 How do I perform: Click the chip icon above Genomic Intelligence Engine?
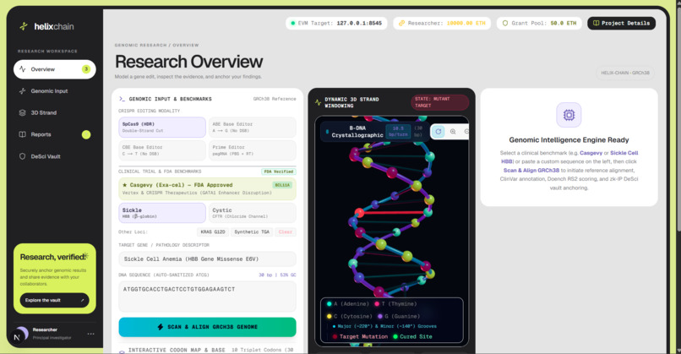point(569,115)
